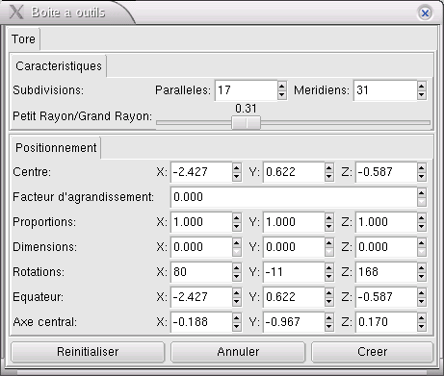This screenshot has height=376, width=444.
Task: Click the Equateur X input field
Action: click(x=201, y=297)
